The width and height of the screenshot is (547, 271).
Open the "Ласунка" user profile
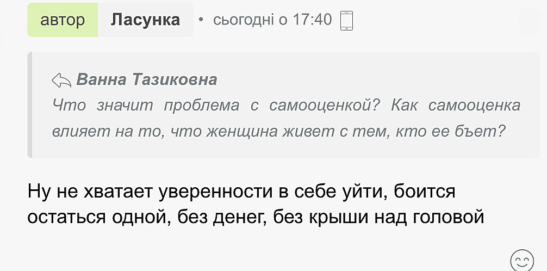pyautogui.click(x=145, y=20)
